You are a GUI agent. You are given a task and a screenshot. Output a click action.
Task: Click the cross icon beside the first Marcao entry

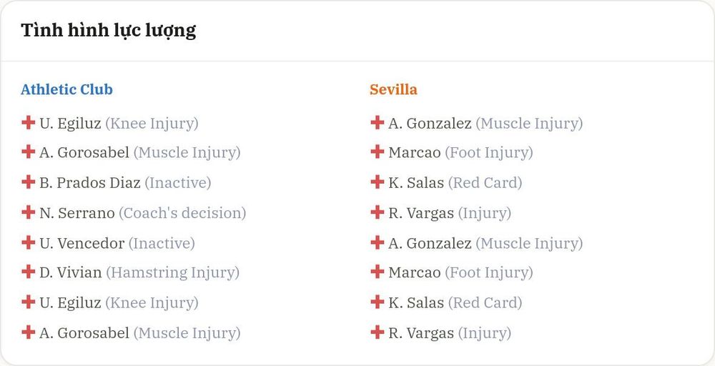point(377,152)
